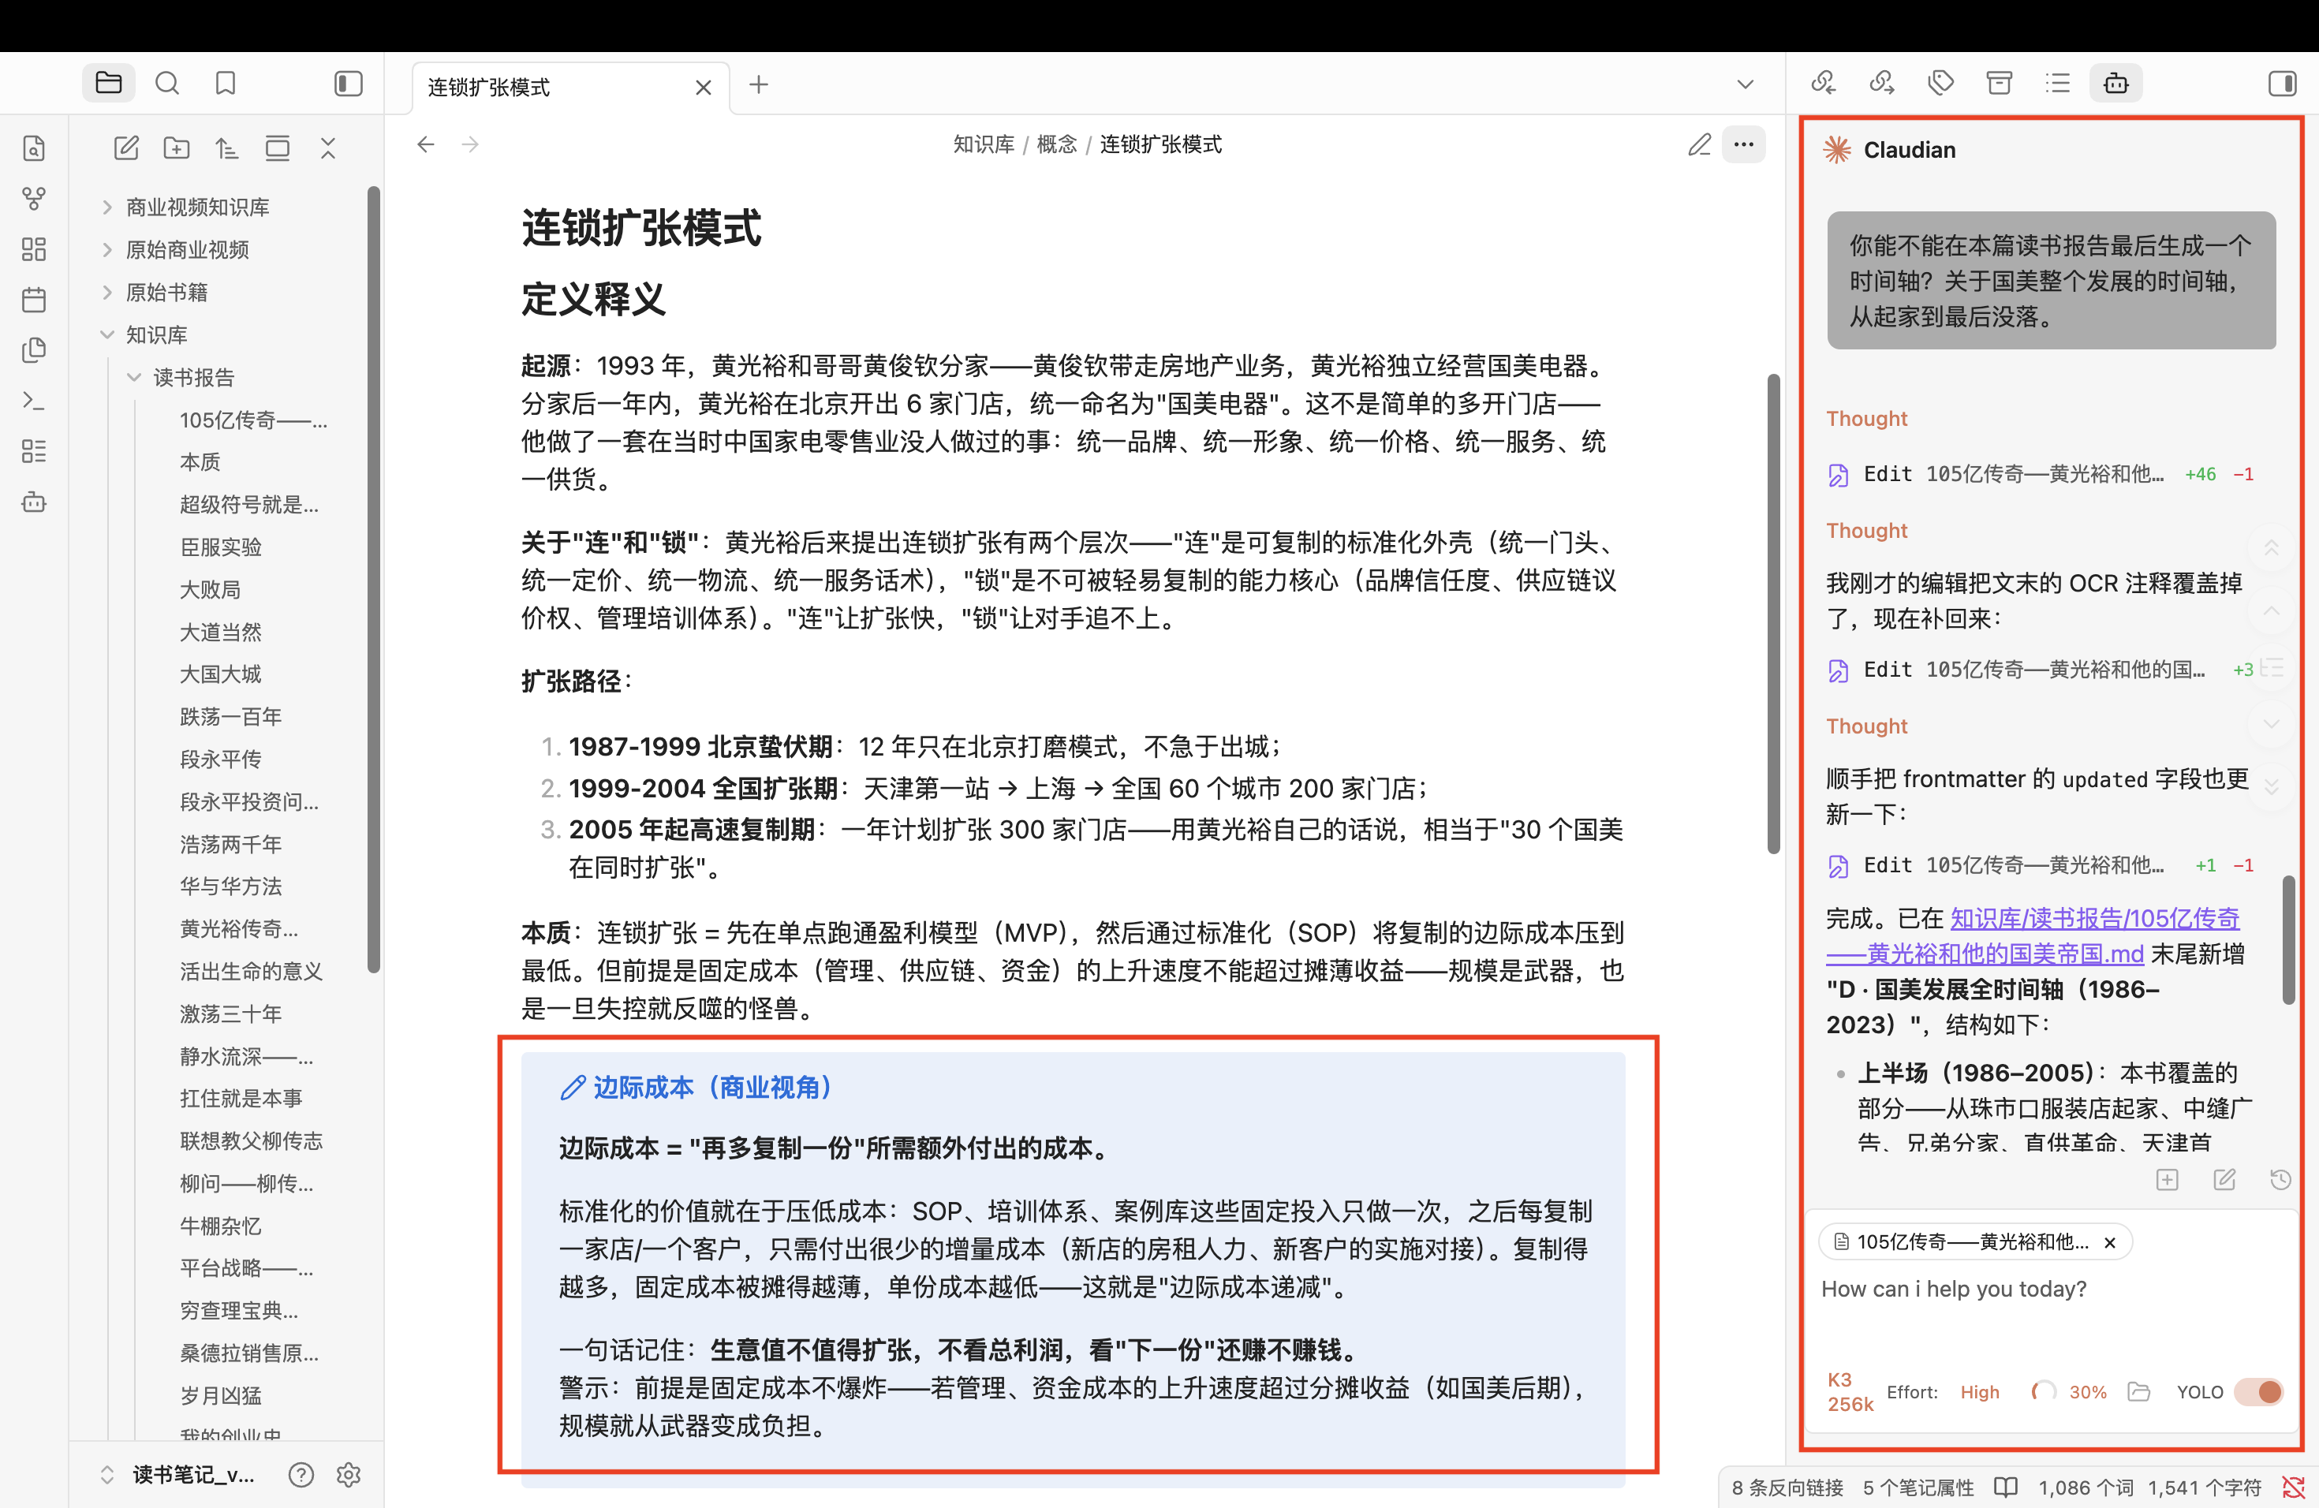Remove the attached 105亿传奇 file chip

2111,1242
